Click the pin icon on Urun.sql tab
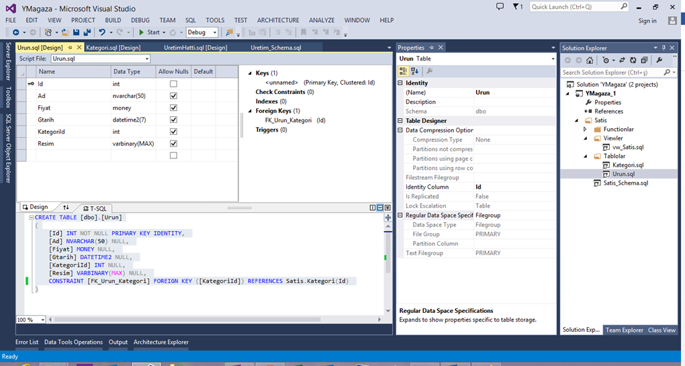 70,47
